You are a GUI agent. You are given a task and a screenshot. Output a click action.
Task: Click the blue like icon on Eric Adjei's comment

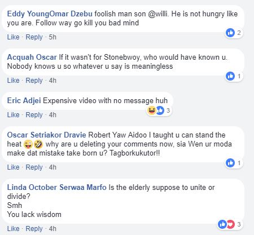pos(160,110)
